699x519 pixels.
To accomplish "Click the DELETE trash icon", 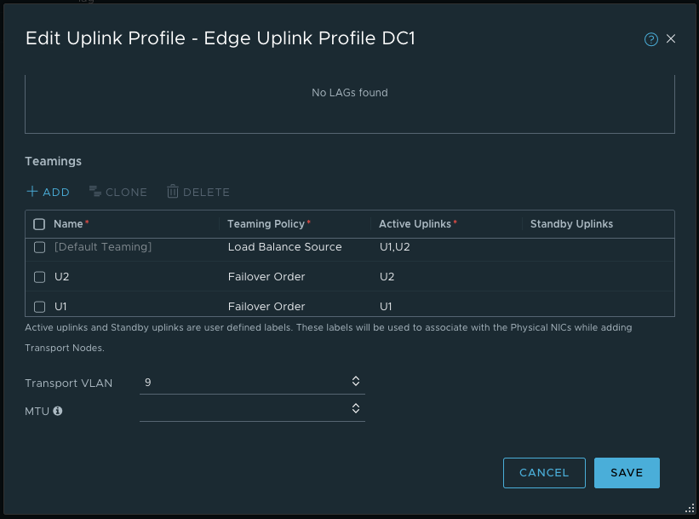I will [173, 192].
